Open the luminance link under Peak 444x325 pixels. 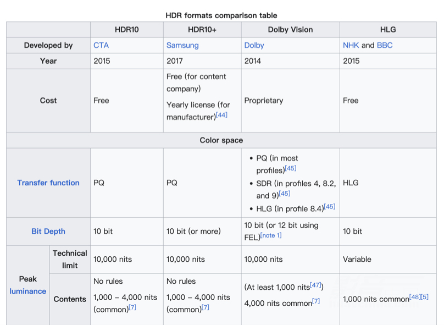click(27, 291)
